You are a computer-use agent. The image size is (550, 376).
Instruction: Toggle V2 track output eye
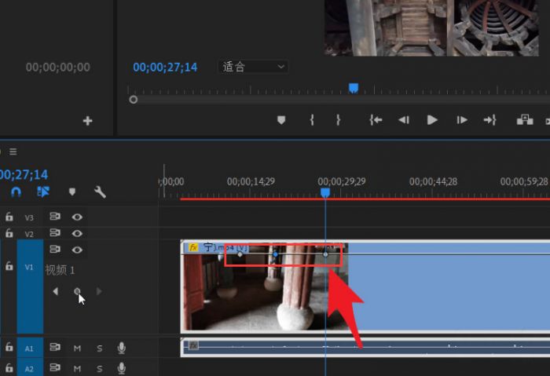(x=77, y=233)
